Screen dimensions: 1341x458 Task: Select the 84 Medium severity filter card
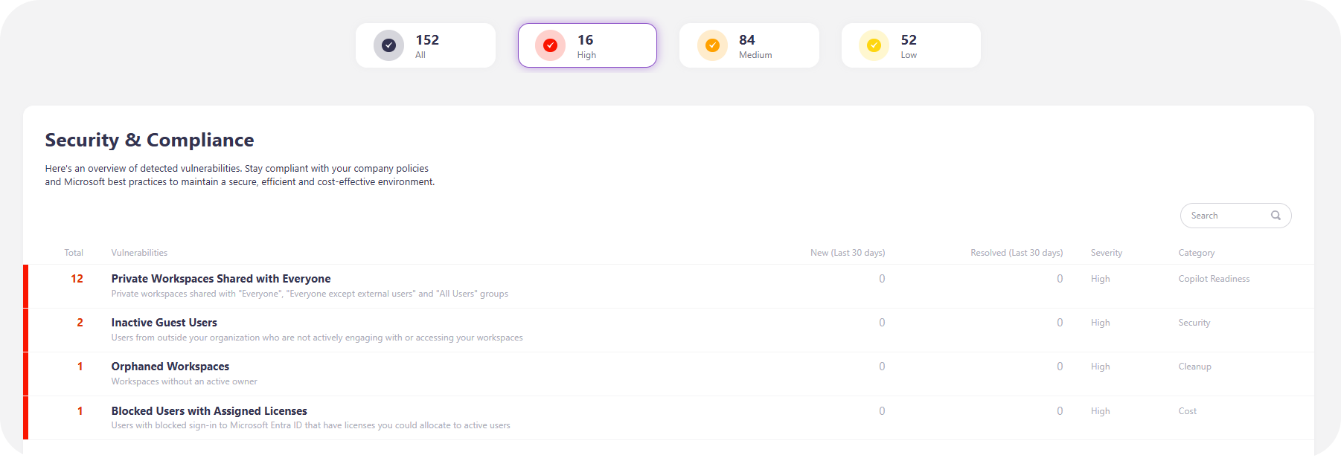tap(749, 45)
